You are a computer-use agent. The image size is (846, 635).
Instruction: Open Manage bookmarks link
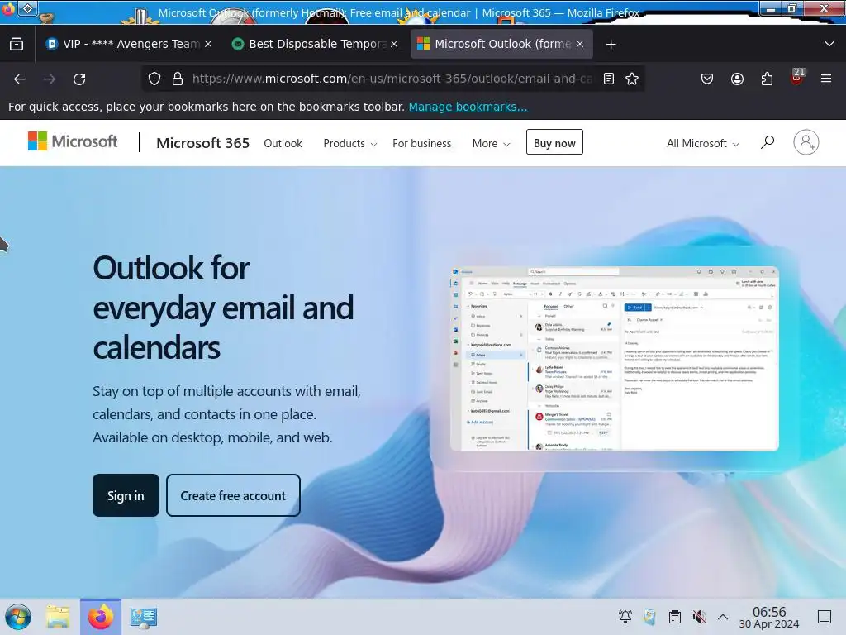(468, 107)
